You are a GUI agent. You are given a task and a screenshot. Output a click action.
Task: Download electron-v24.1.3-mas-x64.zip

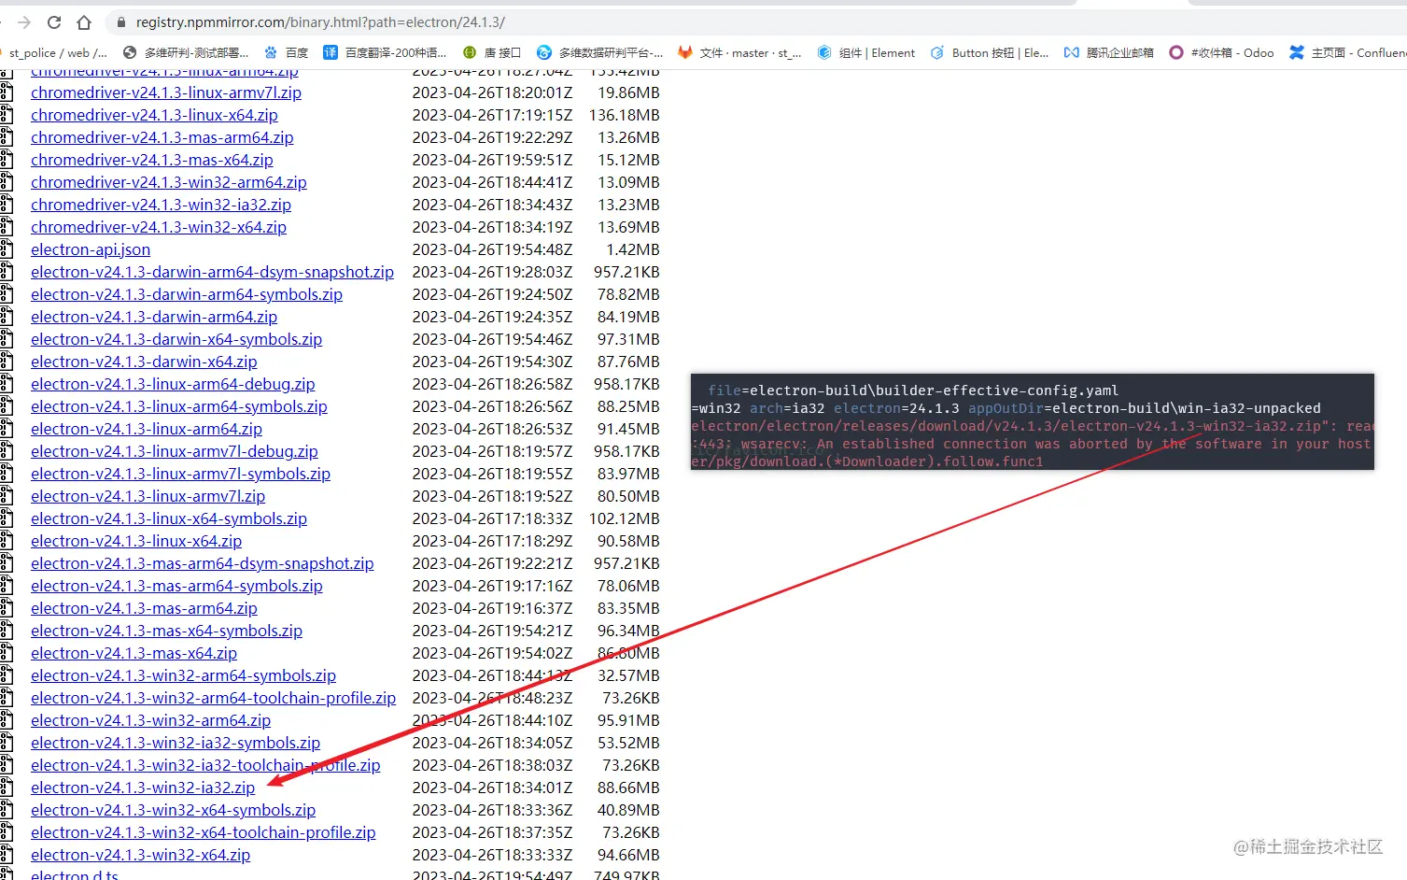pyautogui.click(x=134, y=653)
